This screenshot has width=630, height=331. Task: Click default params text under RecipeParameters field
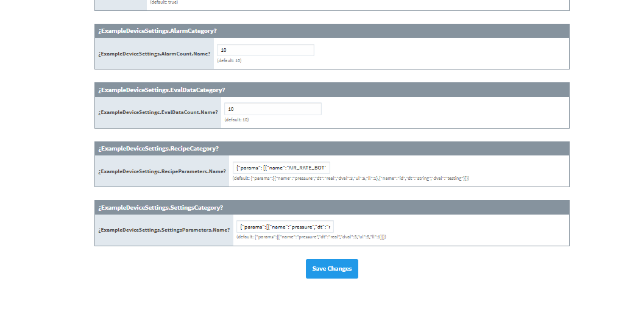351,178
